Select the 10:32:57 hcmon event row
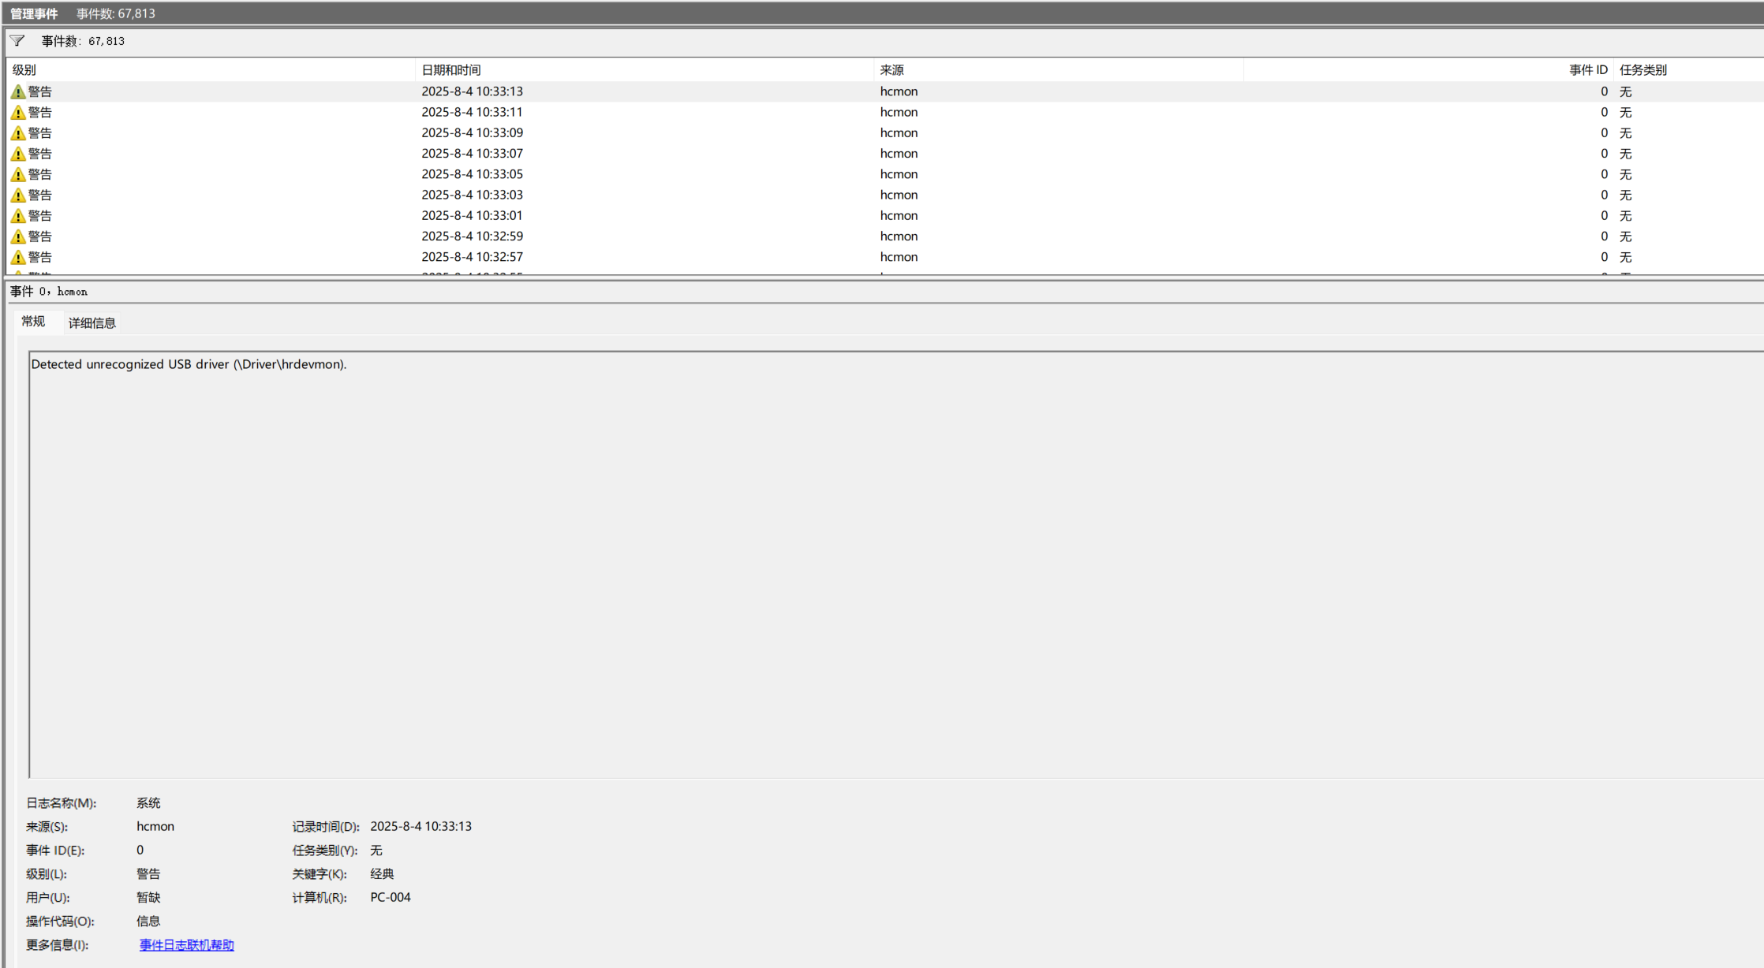 point(472,257)
